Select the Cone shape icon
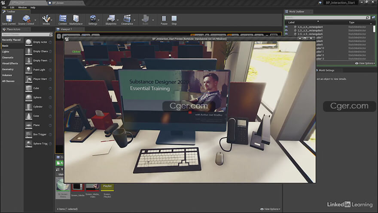378x213 pixels. pos(29,116)
